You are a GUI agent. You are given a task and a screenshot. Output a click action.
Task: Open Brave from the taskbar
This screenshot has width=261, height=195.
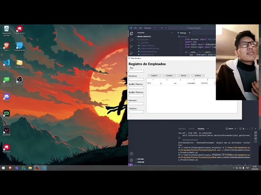(10, 168)
